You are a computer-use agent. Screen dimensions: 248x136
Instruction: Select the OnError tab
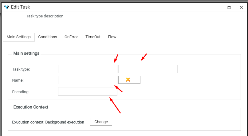click(x=71, y=37)
